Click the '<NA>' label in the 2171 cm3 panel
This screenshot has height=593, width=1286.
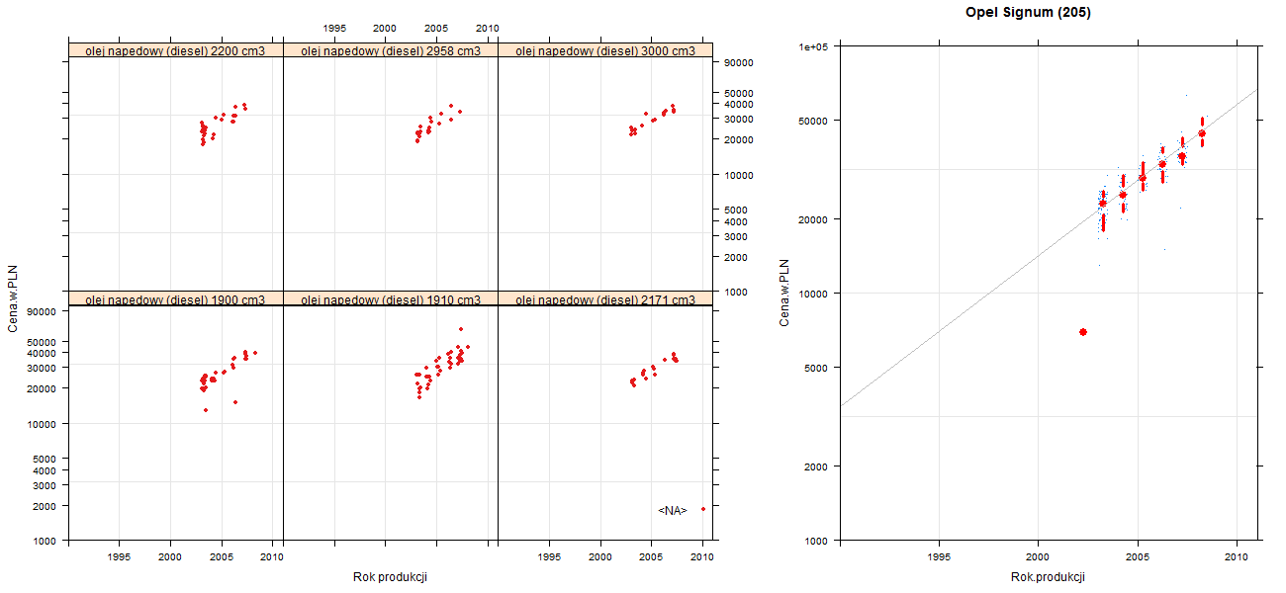coord(673,510)
